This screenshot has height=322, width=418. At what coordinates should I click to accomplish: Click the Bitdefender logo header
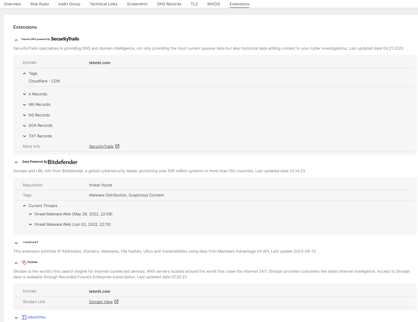pyautogui.click(x=62, y=162)
